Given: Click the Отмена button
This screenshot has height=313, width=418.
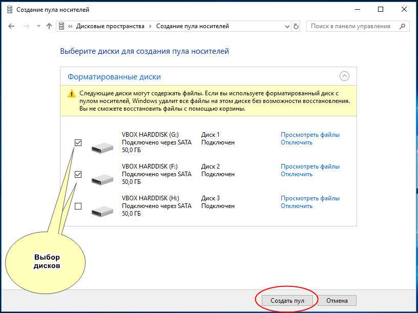Looking at the screenshot, I should pos(337,301).
